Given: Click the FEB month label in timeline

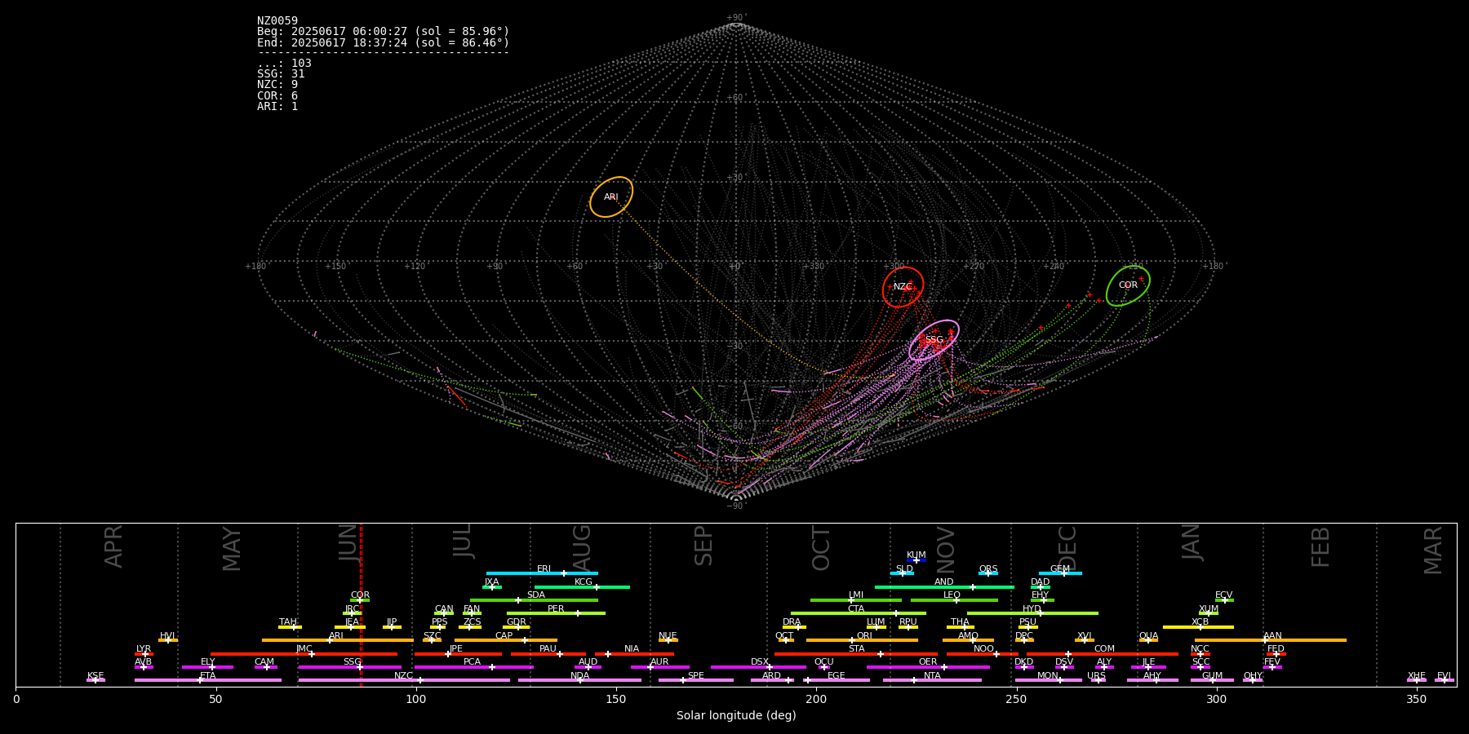Looking at the screenshot, I should pyautogui.click(x=1320, y=547).
